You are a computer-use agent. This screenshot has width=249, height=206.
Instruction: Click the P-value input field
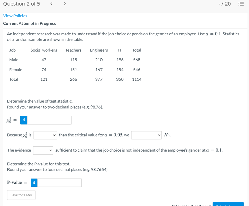pos(60,183)
